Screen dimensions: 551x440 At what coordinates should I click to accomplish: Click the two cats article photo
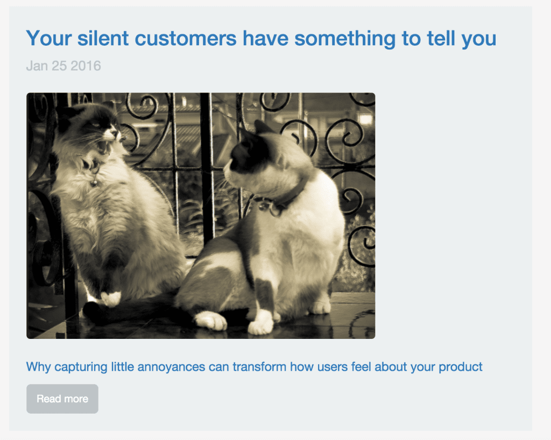coord(201,216)
